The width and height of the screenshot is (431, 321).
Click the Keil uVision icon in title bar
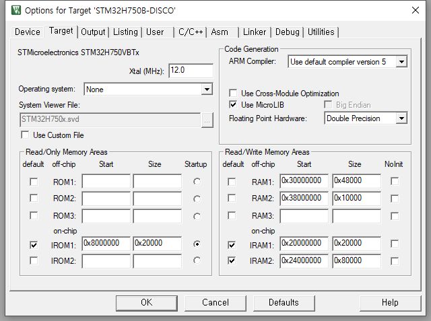point(16,11)
